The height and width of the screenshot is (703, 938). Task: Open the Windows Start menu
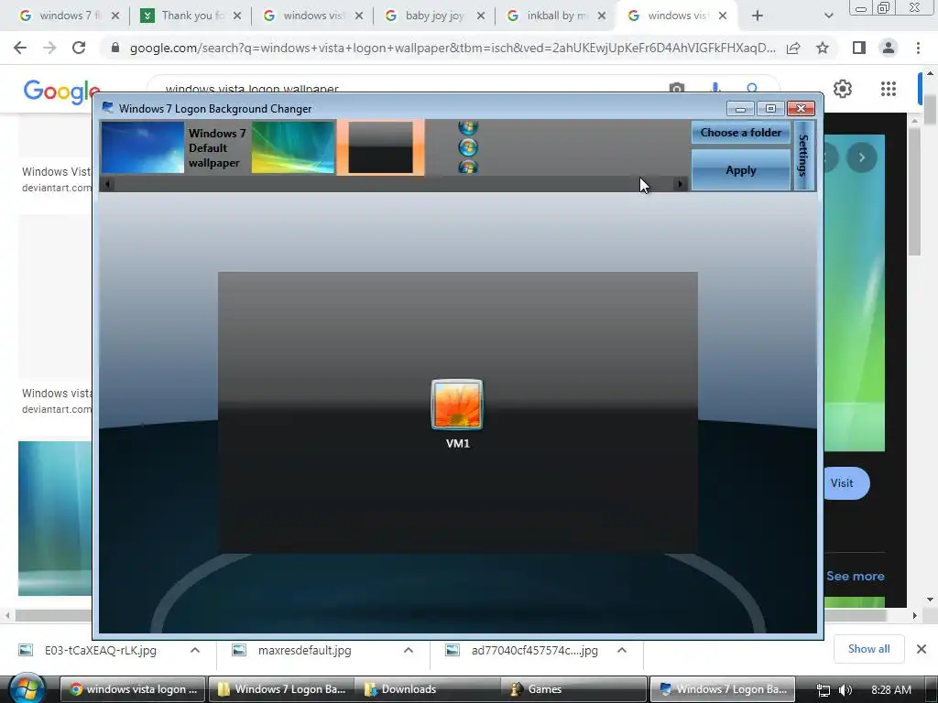(x=27, y=688)
